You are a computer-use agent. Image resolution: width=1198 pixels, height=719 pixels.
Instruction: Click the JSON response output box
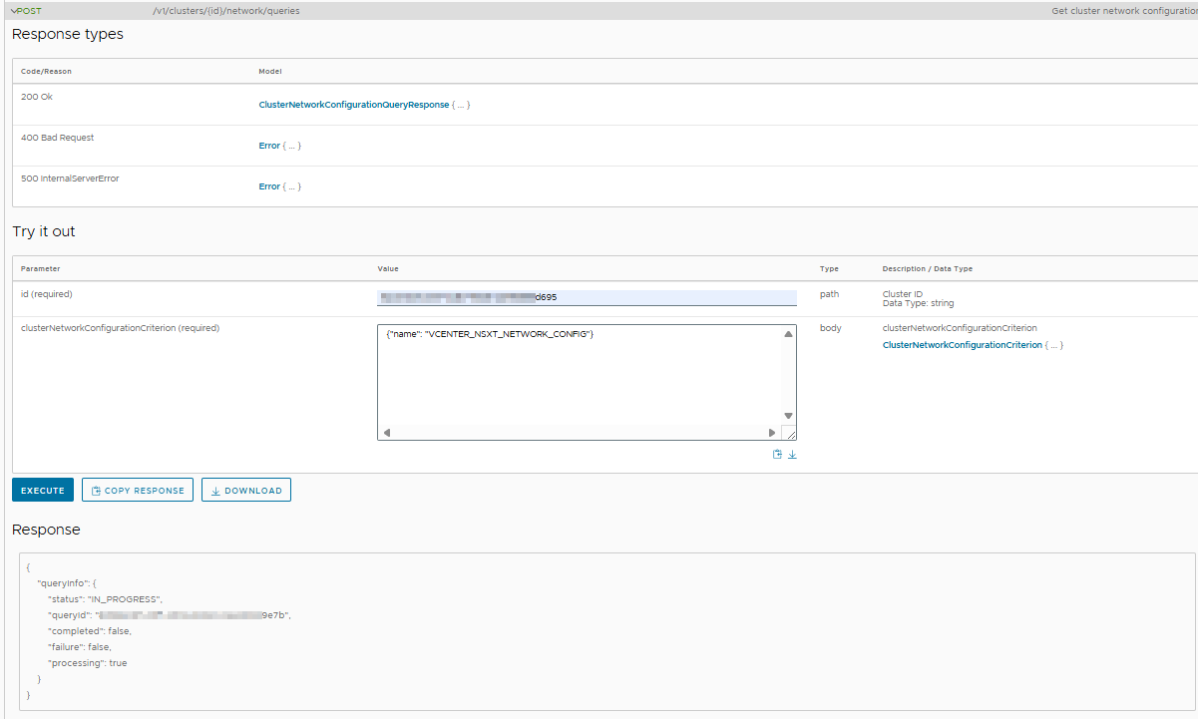click(606, 631)
